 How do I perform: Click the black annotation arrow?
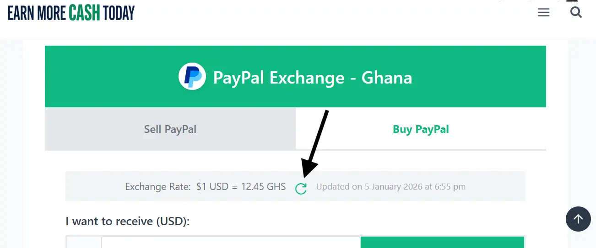[315, 145]
